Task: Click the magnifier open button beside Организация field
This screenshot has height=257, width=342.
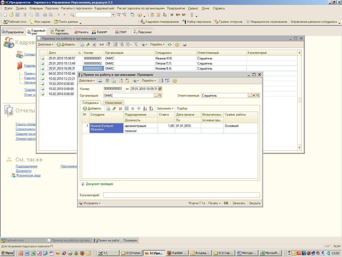Action: pyautogui.click(x=160, y=96)
